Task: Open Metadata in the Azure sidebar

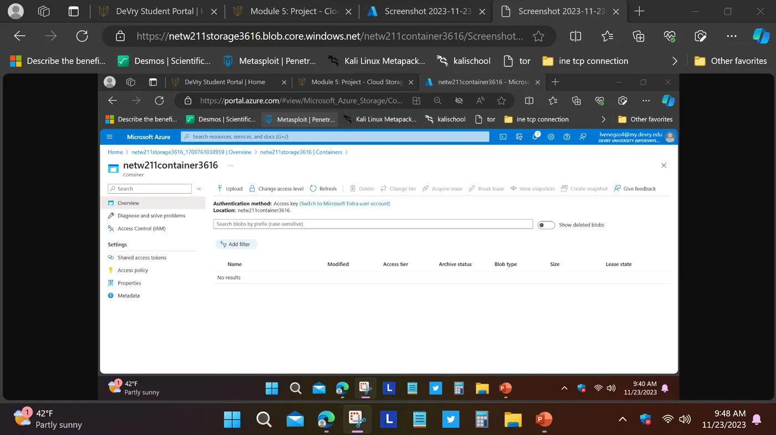Action: [129, 296]
